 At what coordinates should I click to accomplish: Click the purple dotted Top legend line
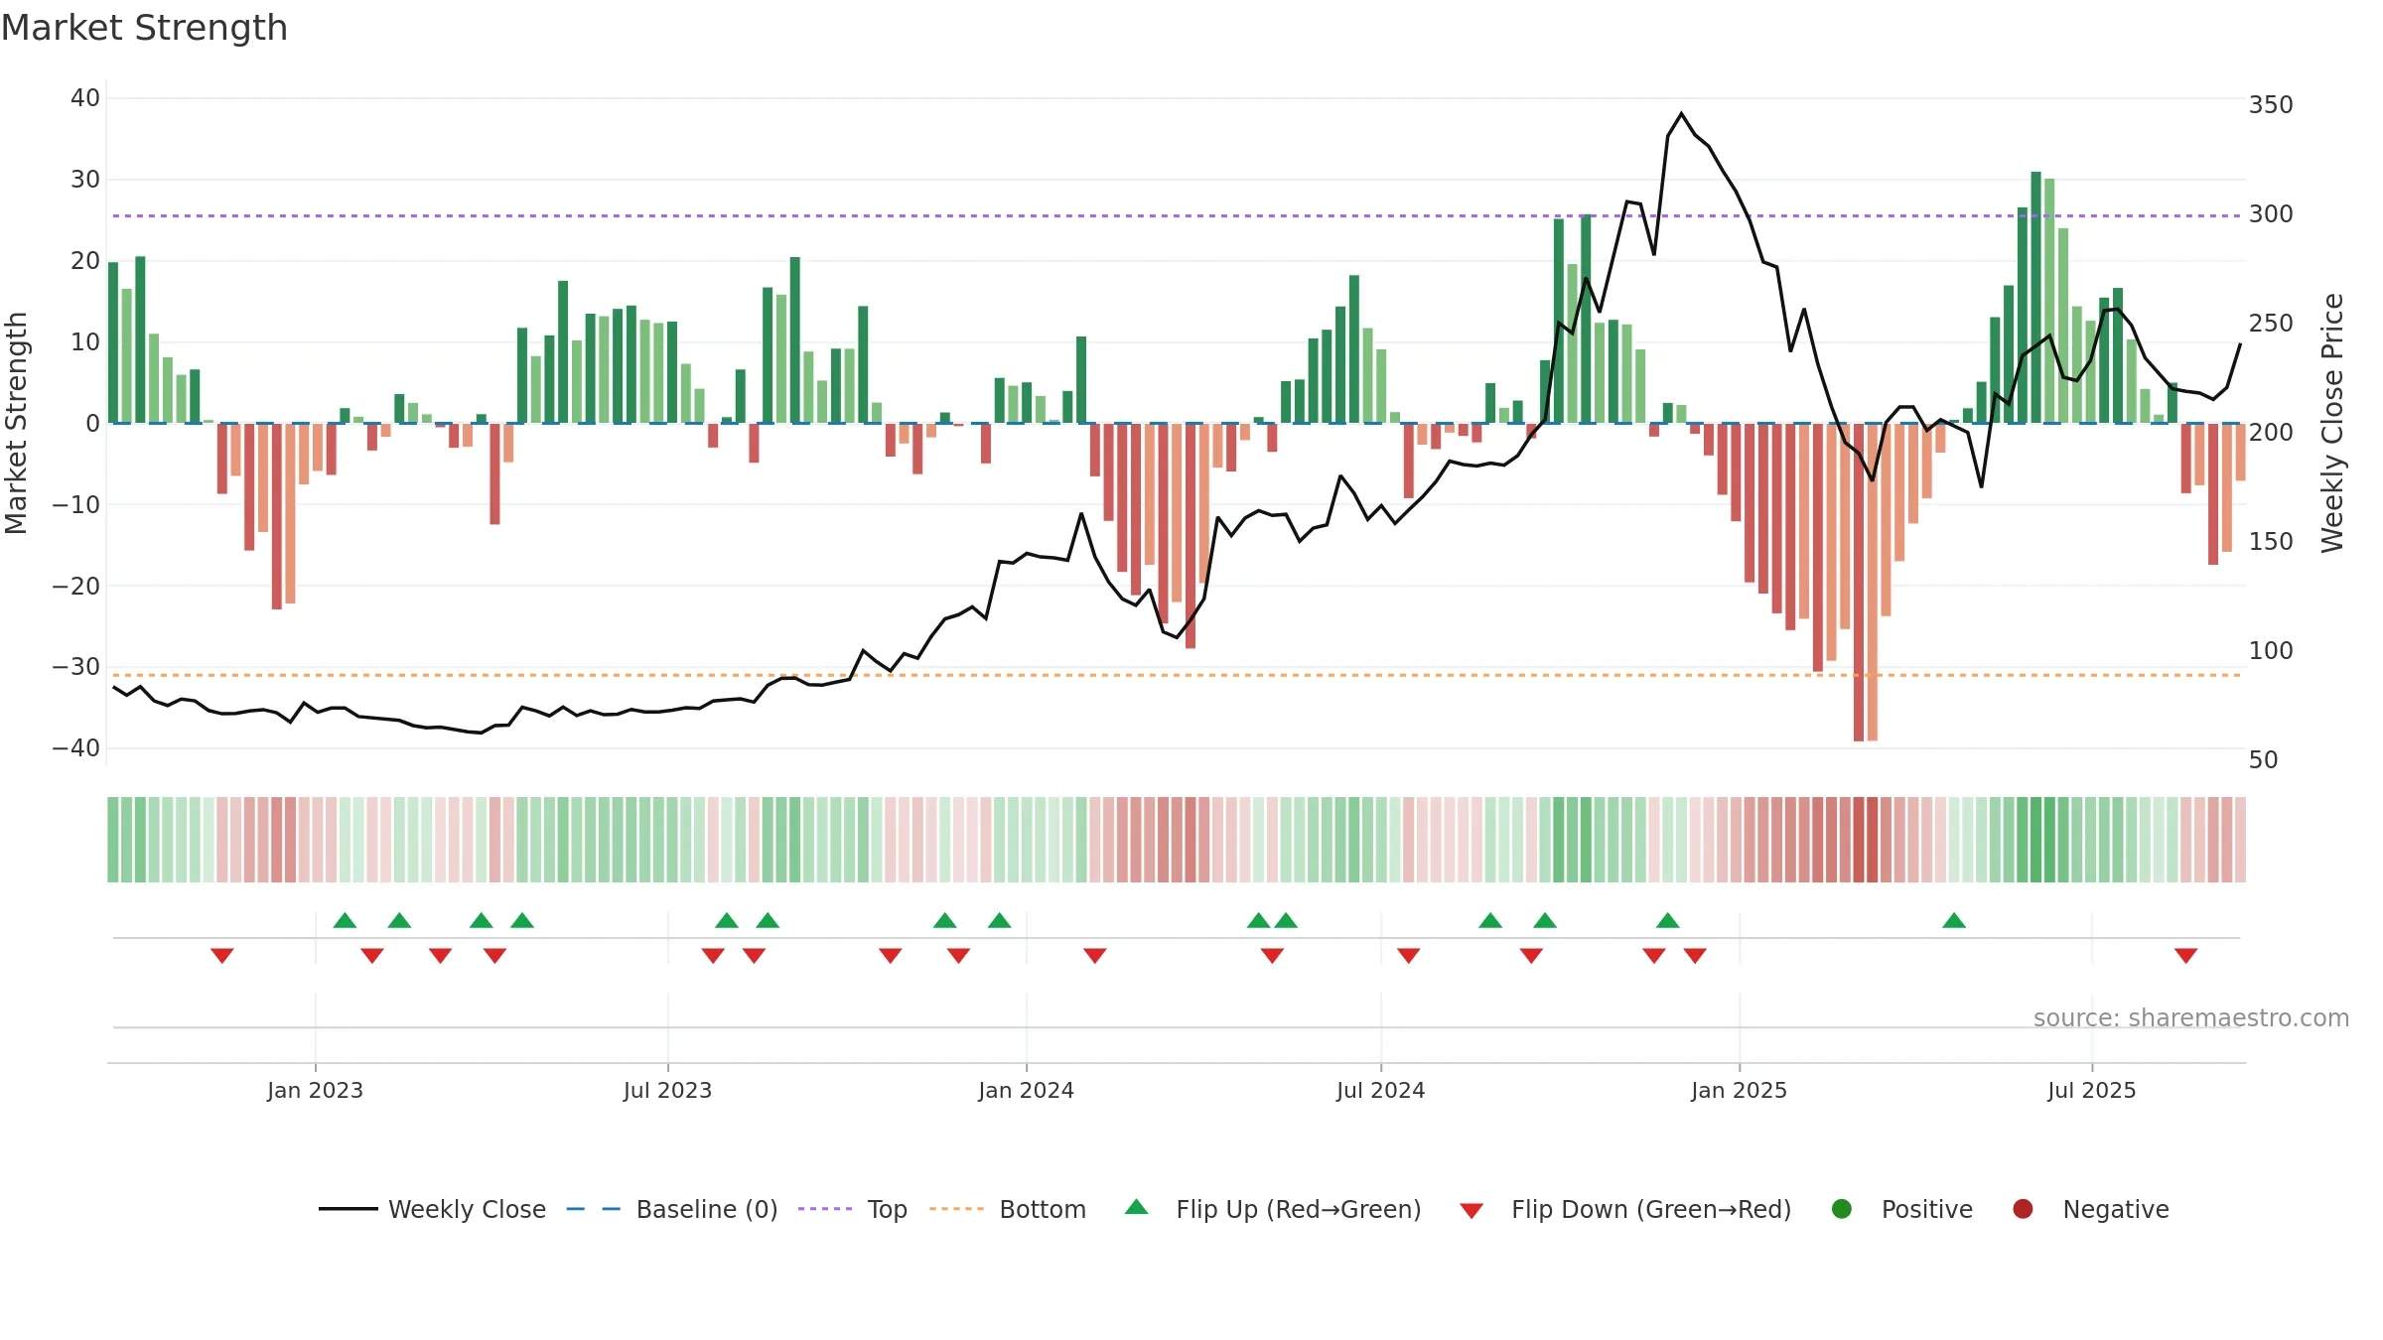click(x=825, y=1209)
